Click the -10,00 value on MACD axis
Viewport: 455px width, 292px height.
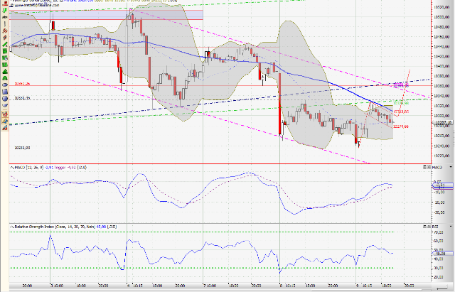440,192
